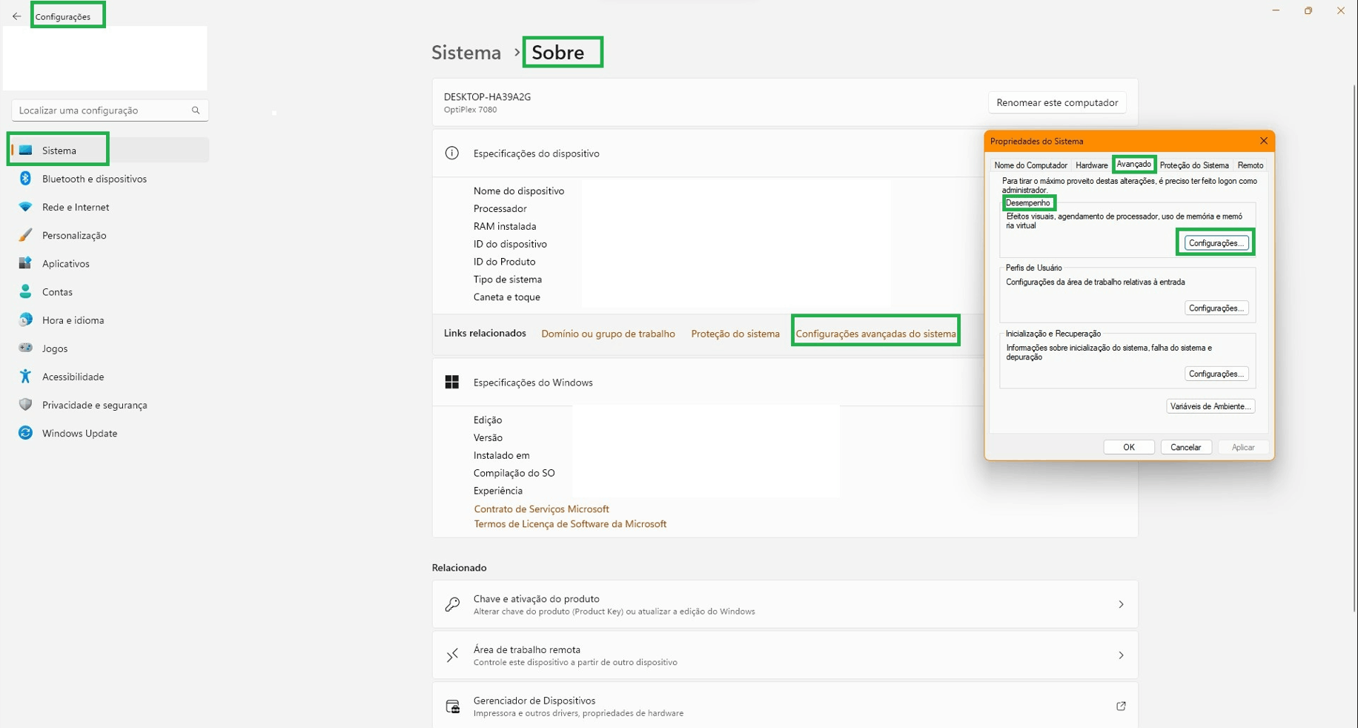Viewport: 1358px width, 728px height.
Task: Click the Windows Update icon
Action: (25, 433)
